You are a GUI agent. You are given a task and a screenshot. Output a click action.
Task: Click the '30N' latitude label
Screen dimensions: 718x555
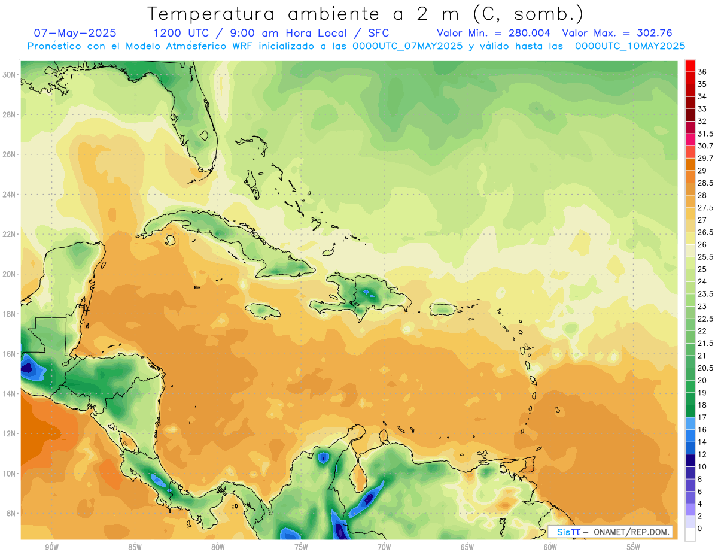click(10, 75)
